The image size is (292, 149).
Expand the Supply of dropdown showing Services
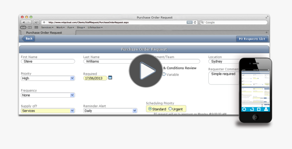72,111
